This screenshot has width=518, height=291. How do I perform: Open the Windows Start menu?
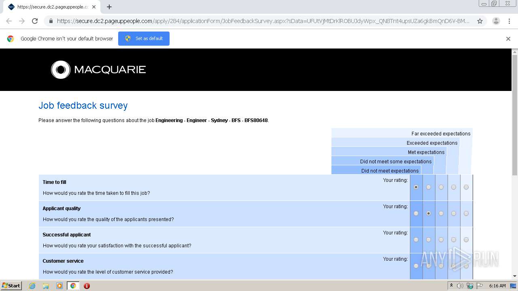11,286
